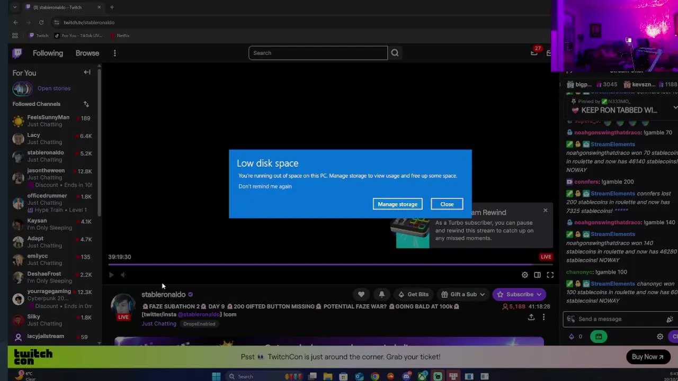Open the Twitch bookmark in the bookmarks bar
The image size is (678, 381).
click(x=39, y=35)
